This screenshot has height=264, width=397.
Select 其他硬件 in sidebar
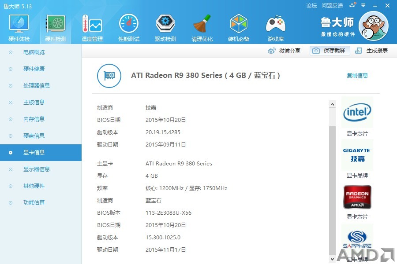41,186
